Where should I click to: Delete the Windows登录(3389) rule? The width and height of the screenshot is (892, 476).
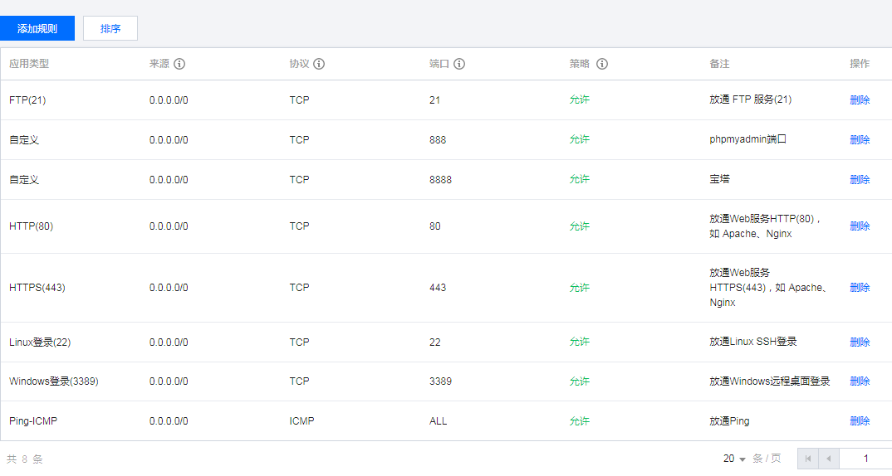(860, 381)
